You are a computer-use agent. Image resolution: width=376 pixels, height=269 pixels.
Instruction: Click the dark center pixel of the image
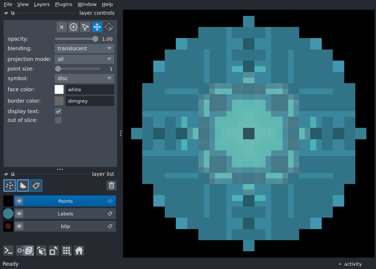[x=249, y=133]
